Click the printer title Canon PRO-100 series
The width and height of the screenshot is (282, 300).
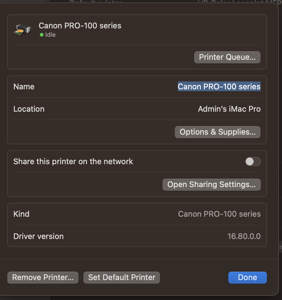click(80, 26)
